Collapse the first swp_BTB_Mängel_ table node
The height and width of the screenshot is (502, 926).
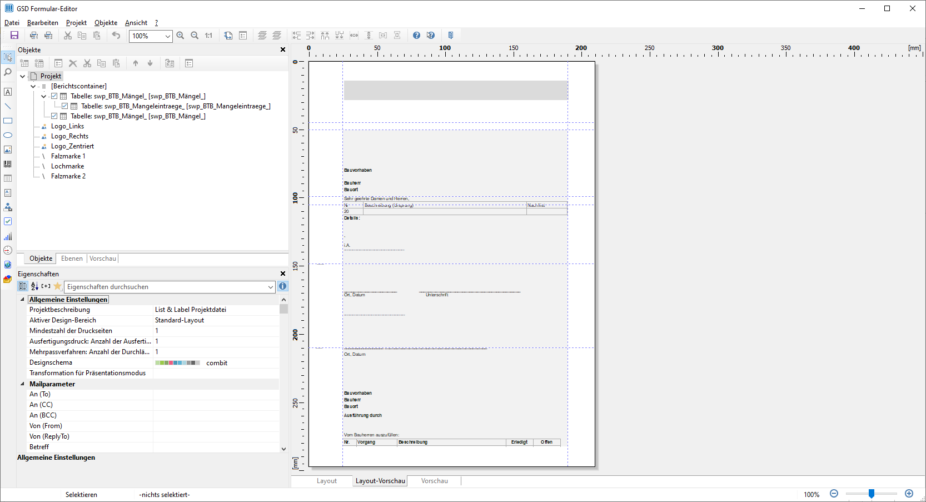(x=44, y=96)
